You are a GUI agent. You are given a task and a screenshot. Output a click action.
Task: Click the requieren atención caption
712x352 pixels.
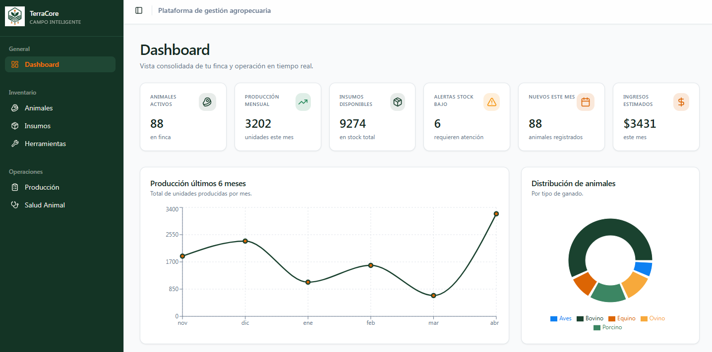pyautogui.click(x=459, y=137)
